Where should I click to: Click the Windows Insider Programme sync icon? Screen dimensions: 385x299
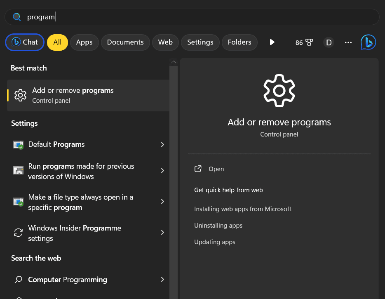18,233
